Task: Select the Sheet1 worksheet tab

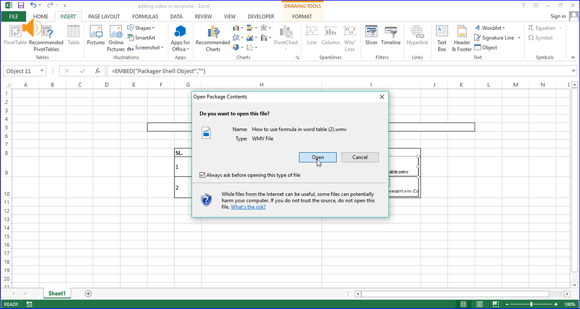Action: click(x=57, y=293)
